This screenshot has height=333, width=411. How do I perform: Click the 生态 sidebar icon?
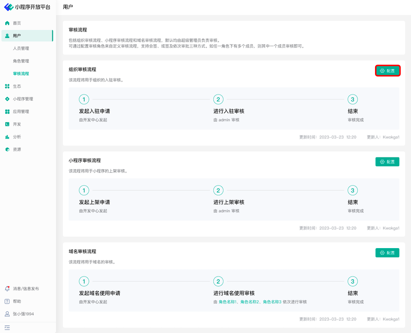click(7, 86)
